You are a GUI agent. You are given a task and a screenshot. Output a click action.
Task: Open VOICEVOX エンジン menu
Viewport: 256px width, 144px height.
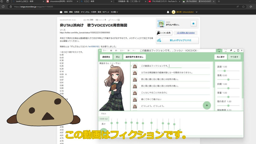tap(122, 51)
